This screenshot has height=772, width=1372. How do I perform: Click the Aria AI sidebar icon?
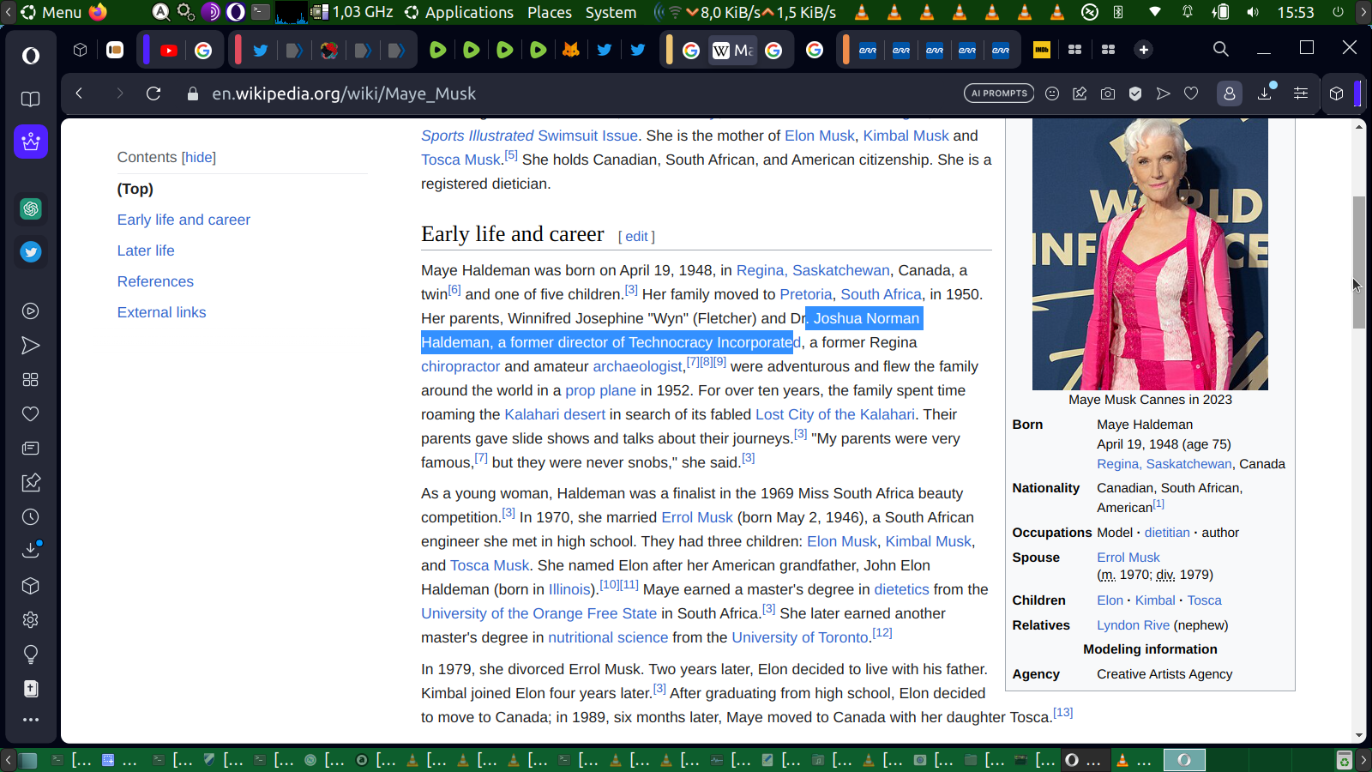(31, 142)
